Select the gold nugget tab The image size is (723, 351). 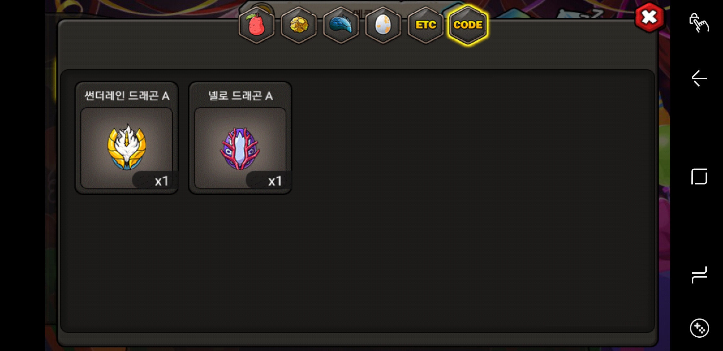point(299,25)
